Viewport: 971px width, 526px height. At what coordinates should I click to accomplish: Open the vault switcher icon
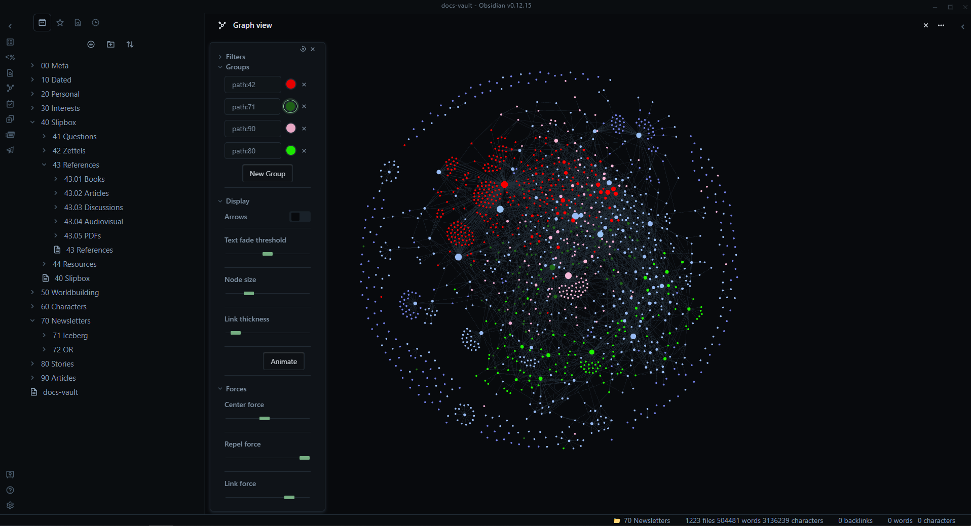pyautogui.click(x=10, y=474)
